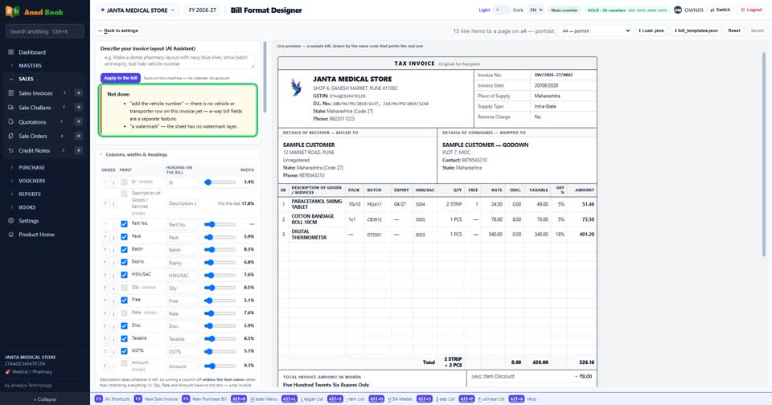Open Sale Orders menu item
This screenshot has width=772, height=405.
32,136
